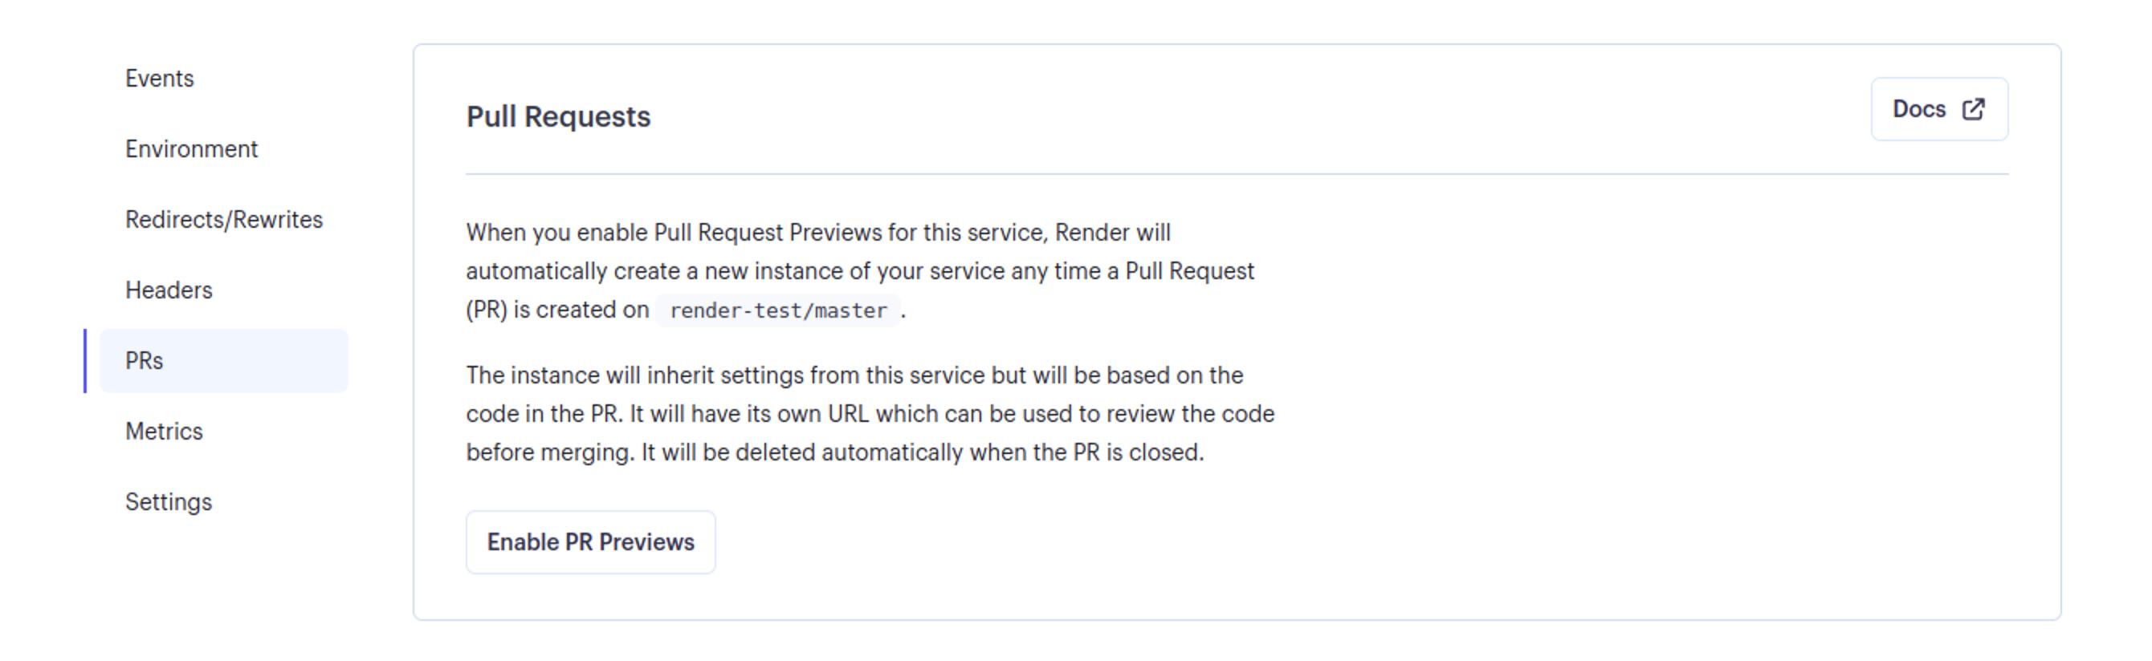Click the Settings entry at sidebar bottom
The width and height of the screenshot is (2152, 661).
tap(167, 501)
